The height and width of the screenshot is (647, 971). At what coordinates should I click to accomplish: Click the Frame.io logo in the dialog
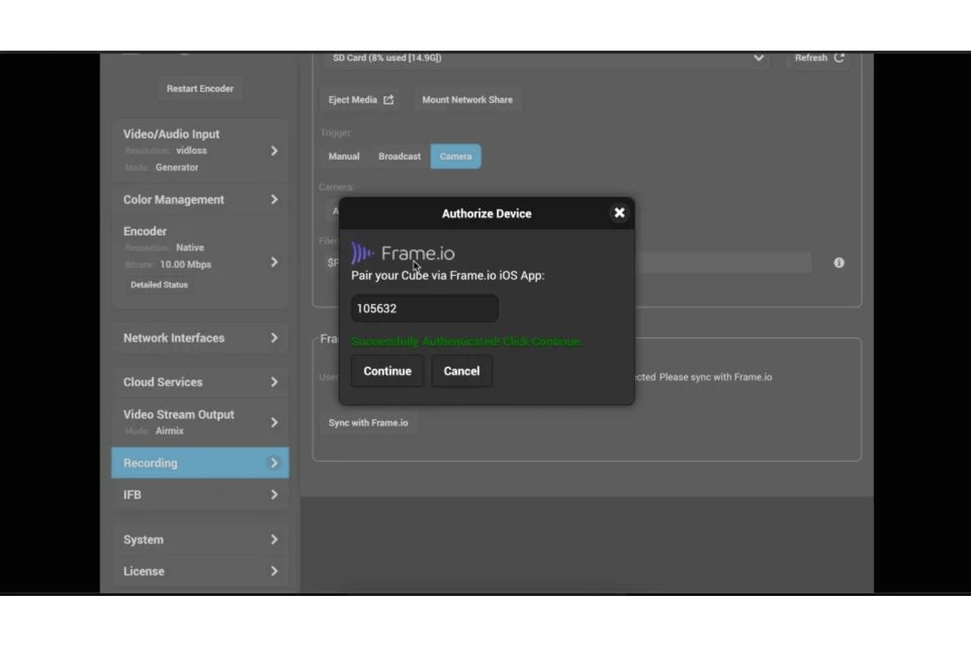403,253
